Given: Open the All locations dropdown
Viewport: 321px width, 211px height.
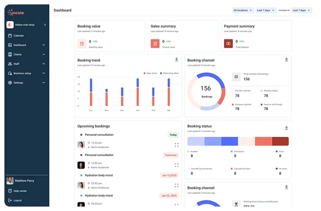Looking at the screenshot, I should (243, 11).
